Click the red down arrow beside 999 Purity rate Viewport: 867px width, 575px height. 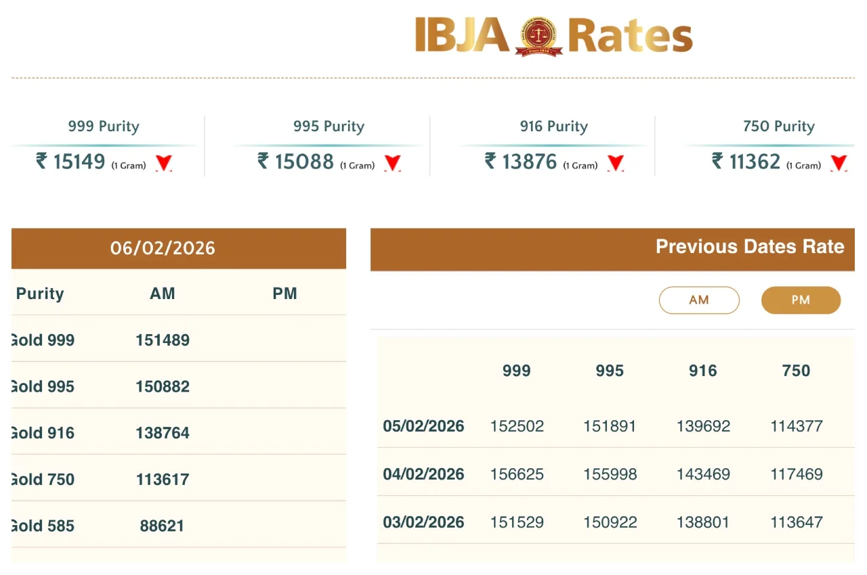[x=163, y=162]
